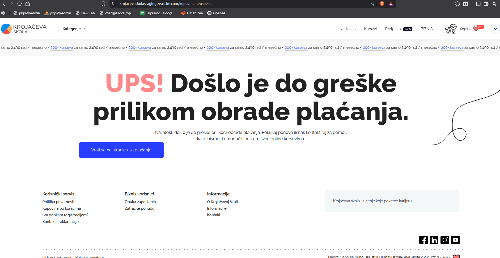Open the YouTube social icon
Image resolution: width=500 pixels, height=258 pixels.
(455, 240)
